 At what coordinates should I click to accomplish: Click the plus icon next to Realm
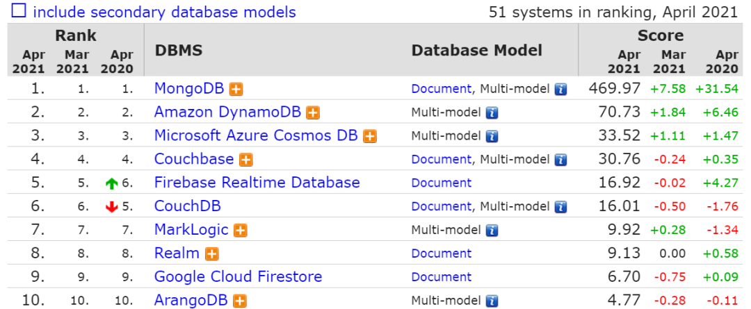212,253
